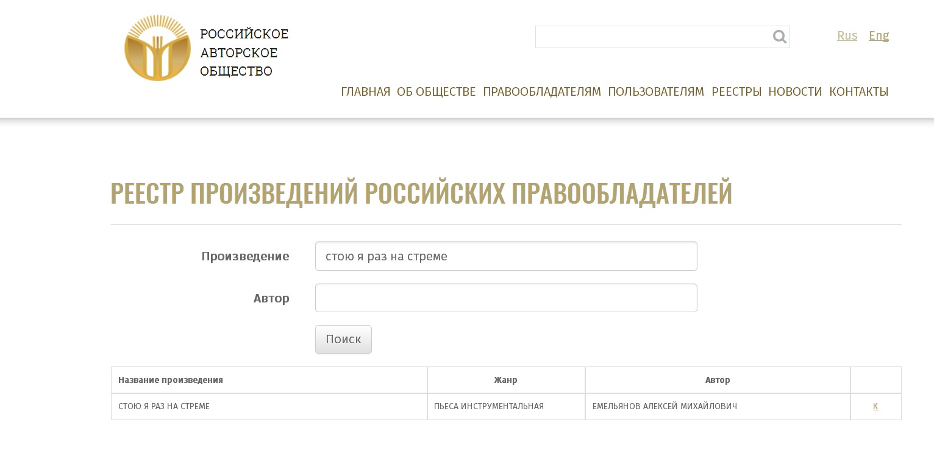Image resolution: width=934 pixels, height=450 pixels.
Task: Click the Автор input field
Action: pos(506,298)
